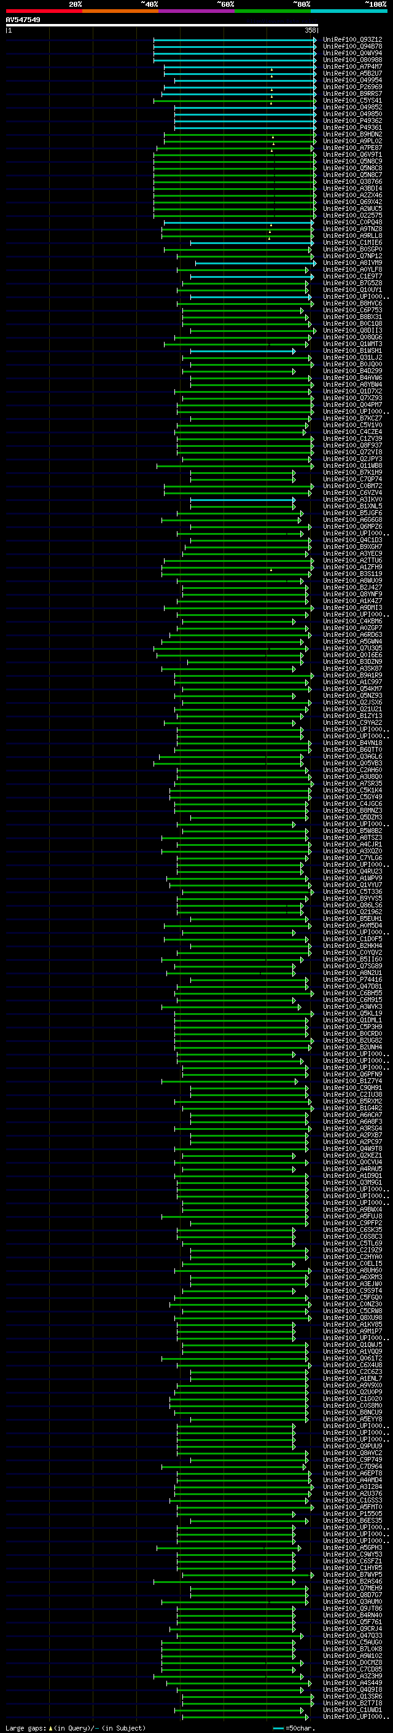Select the label UniRef100_B7WVP5
393x1733 pixels.
[352, 1574]
